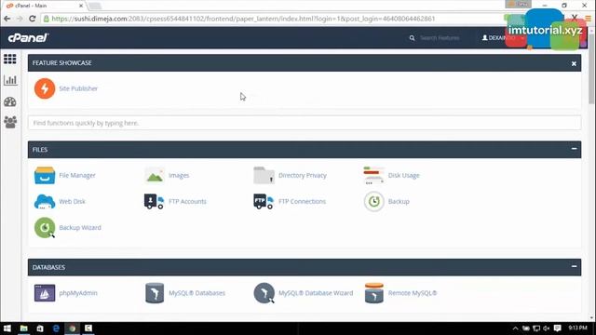
Task: Click the taskbar clock showing 9:13 PM
Action: click(577, 328)
